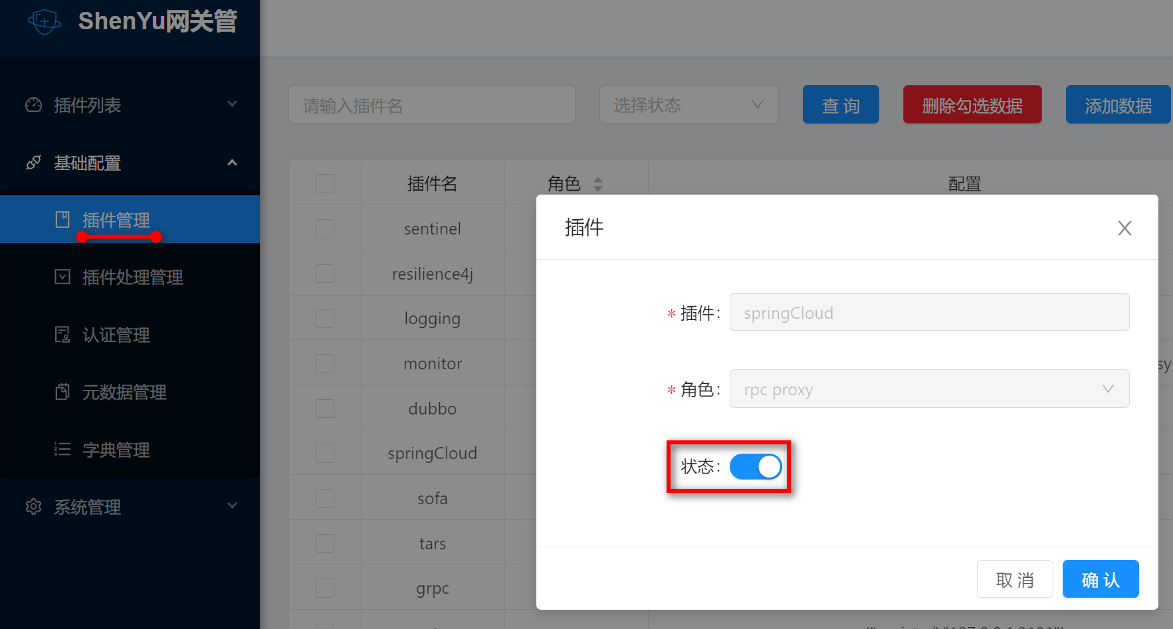Confirm the plugin dialog with 确认
Viewport: 1173px width, 629px height.
pos(1100,579)
